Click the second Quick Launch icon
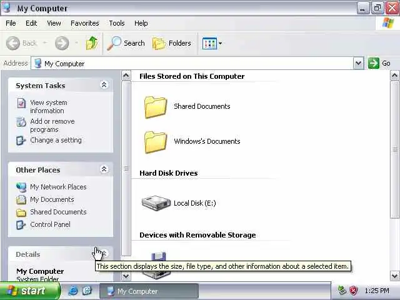This screenshot has height=300, width=400. pos(87,291)
